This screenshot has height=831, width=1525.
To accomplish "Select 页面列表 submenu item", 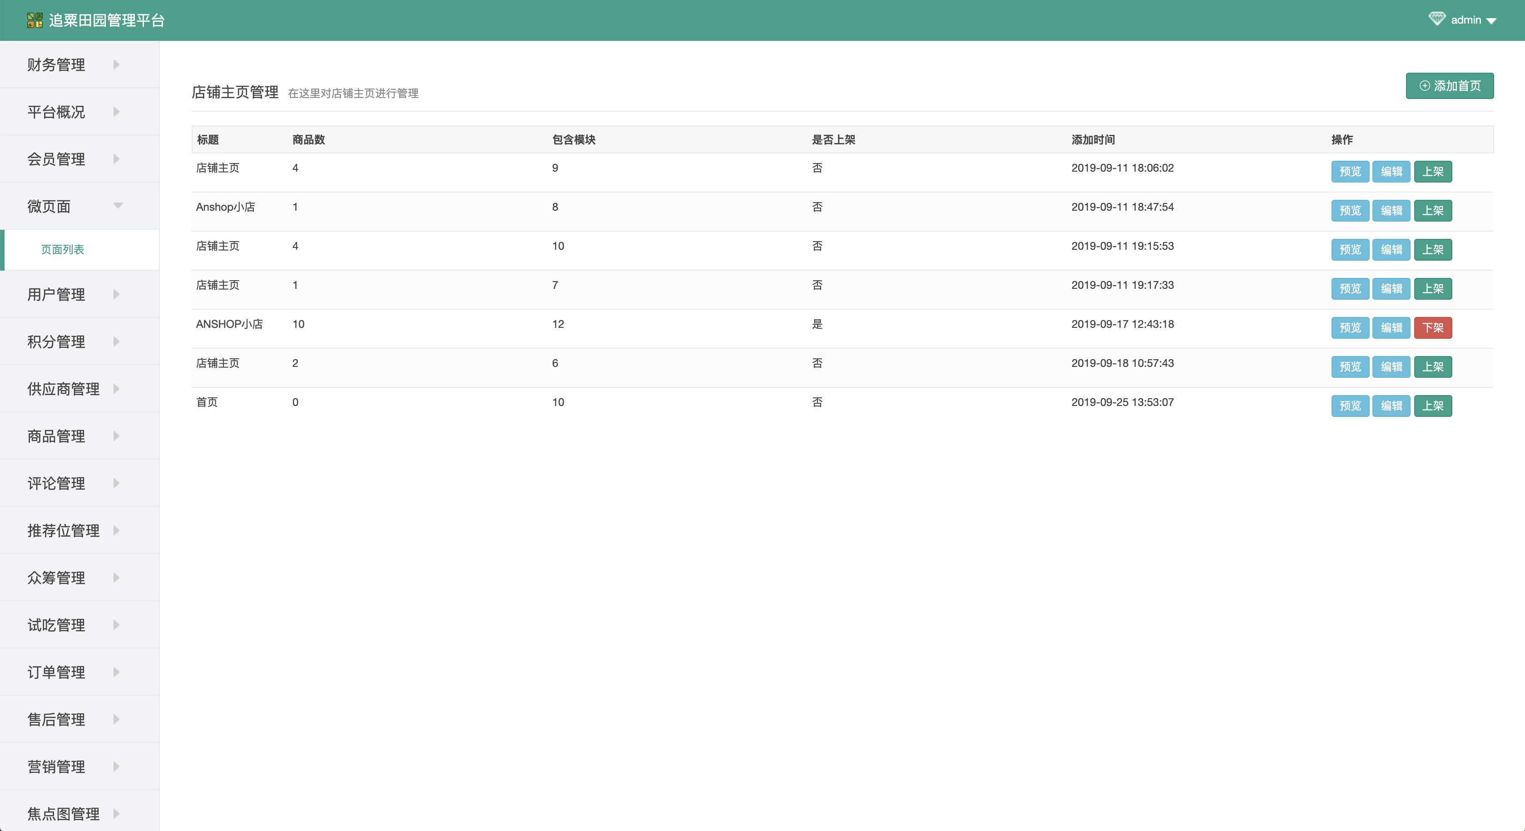I will (79, 250).
